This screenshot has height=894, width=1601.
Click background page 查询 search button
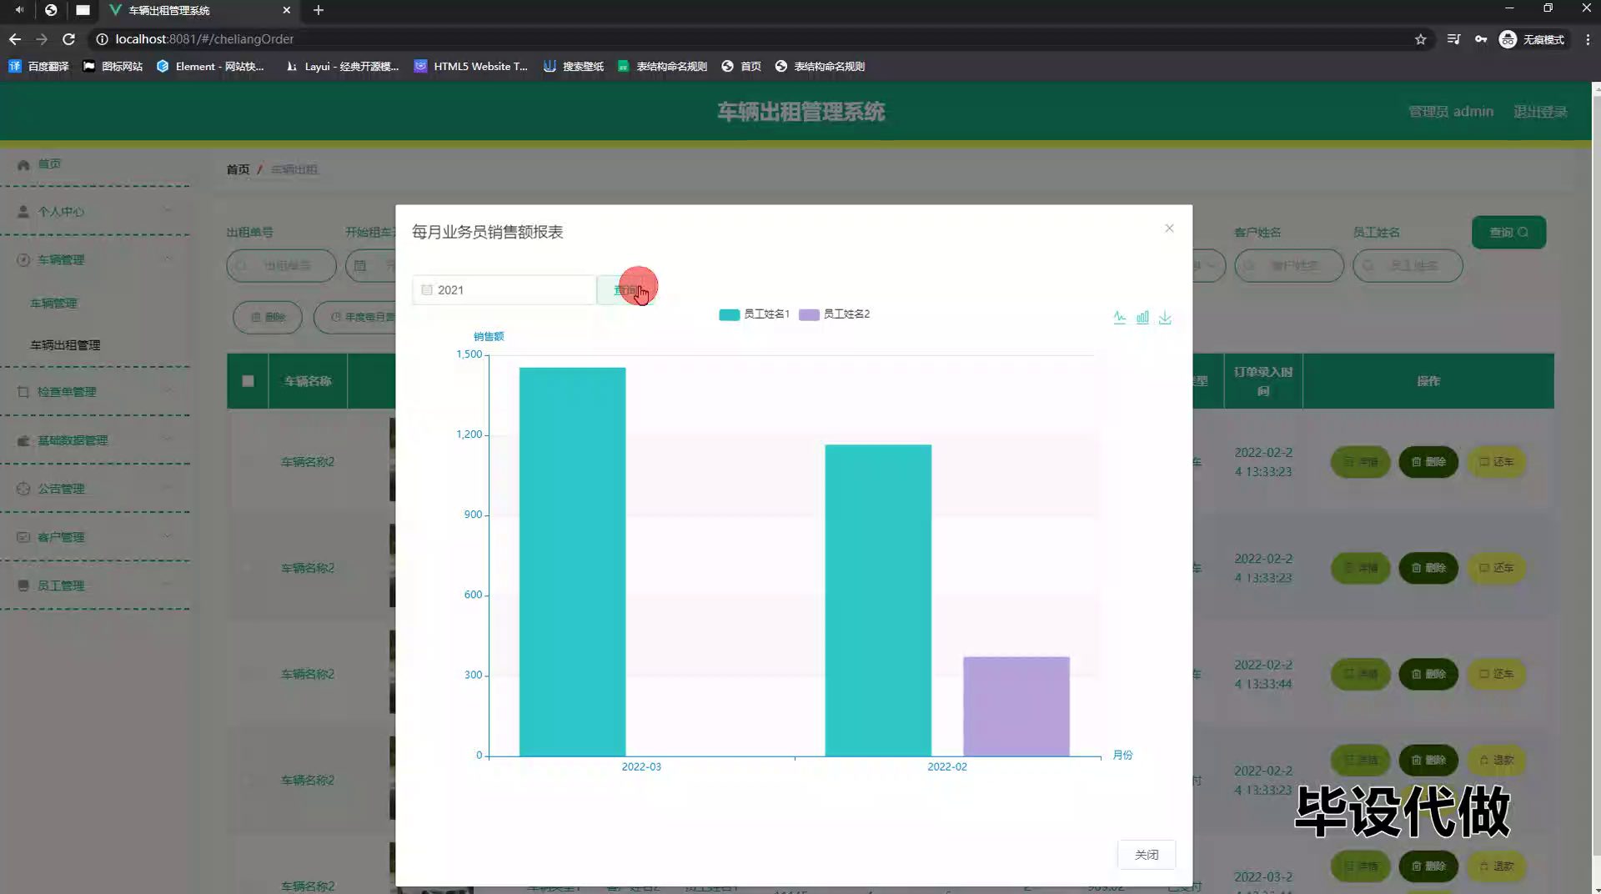click(1508, 232)
